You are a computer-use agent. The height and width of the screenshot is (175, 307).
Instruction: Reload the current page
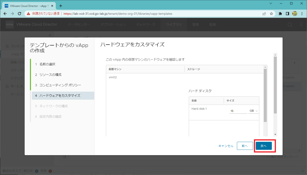[x=19, y=14]
